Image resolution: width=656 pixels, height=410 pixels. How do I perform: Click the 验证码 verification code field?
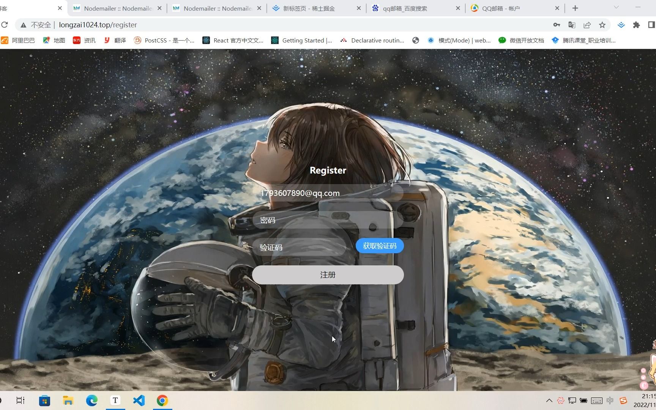(x=300, y=248)
